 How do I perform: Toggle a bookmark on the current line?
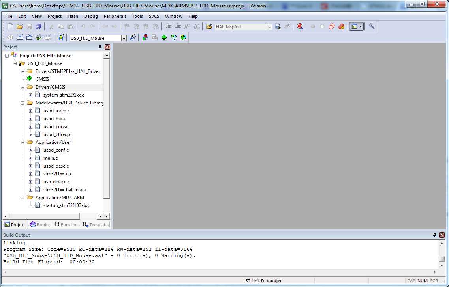[x=126, y=26]
